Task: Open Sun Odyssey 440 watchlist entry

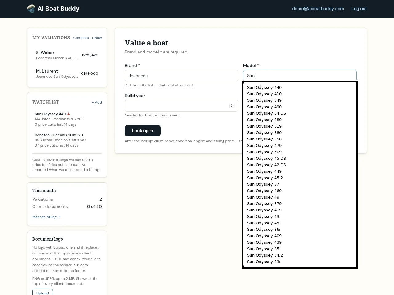Action: pyautogui.click(x=67, y=119)
